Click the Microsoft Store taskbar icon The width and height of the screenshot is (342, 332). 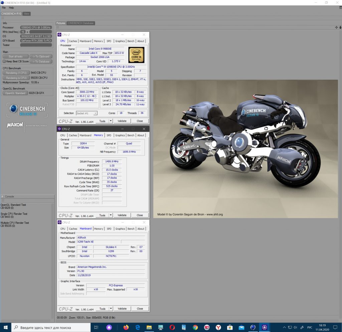click(x=229, y=327)
